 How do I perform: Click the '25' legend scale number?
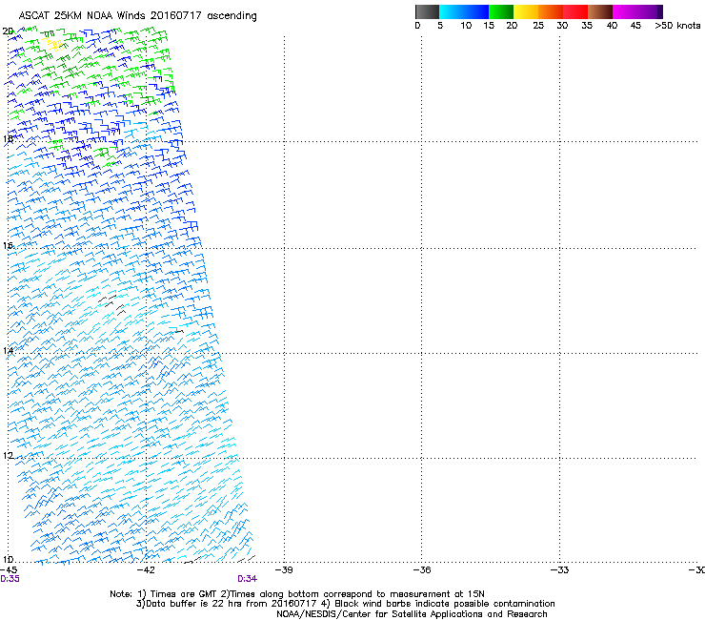click(x=538, y=26)
